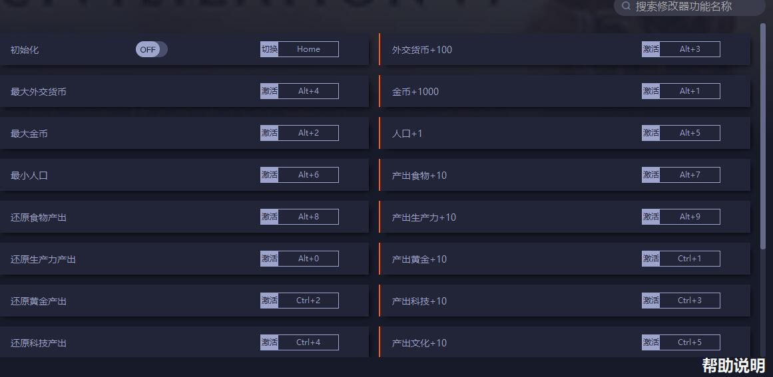Activate 还原黄金产出 option
Screen dimensions: 773x377
[269, 301]
